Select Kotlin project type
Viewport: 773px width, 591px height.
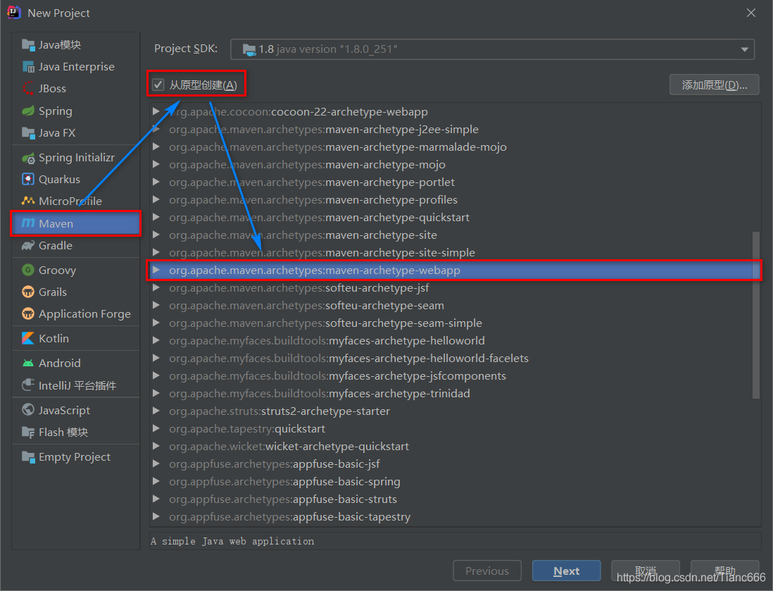click(x=76, y=338)
